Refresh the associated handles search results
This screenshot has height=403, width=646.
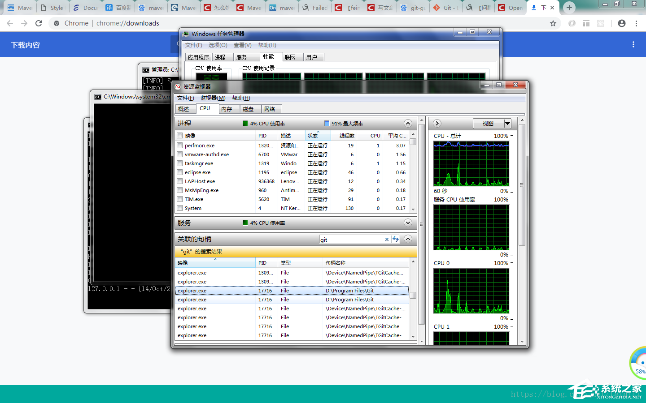395,240
